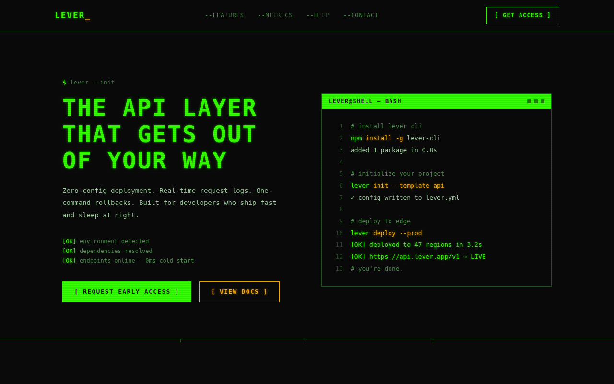This screenshot has width=614, height=384.
Task: Open [ VIEW DOCS ]
Action: tap(239, 292)
